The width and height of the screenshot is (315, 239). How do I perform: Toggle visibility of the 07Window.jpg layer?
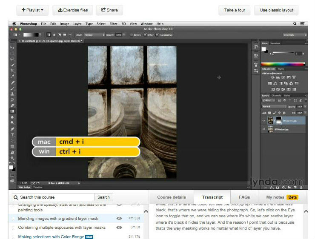click(264, 129)
